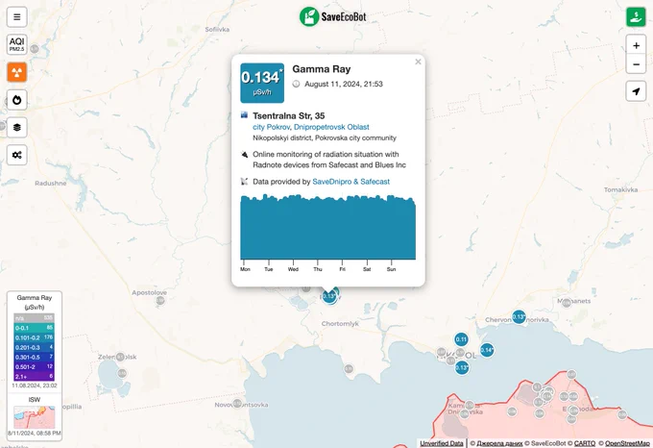
Task: Show the fires layer
Action: coord(16,100)
